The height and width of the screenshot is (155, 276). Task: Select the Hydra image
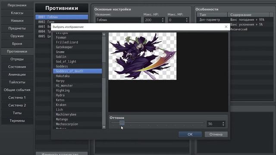[78, 95]
